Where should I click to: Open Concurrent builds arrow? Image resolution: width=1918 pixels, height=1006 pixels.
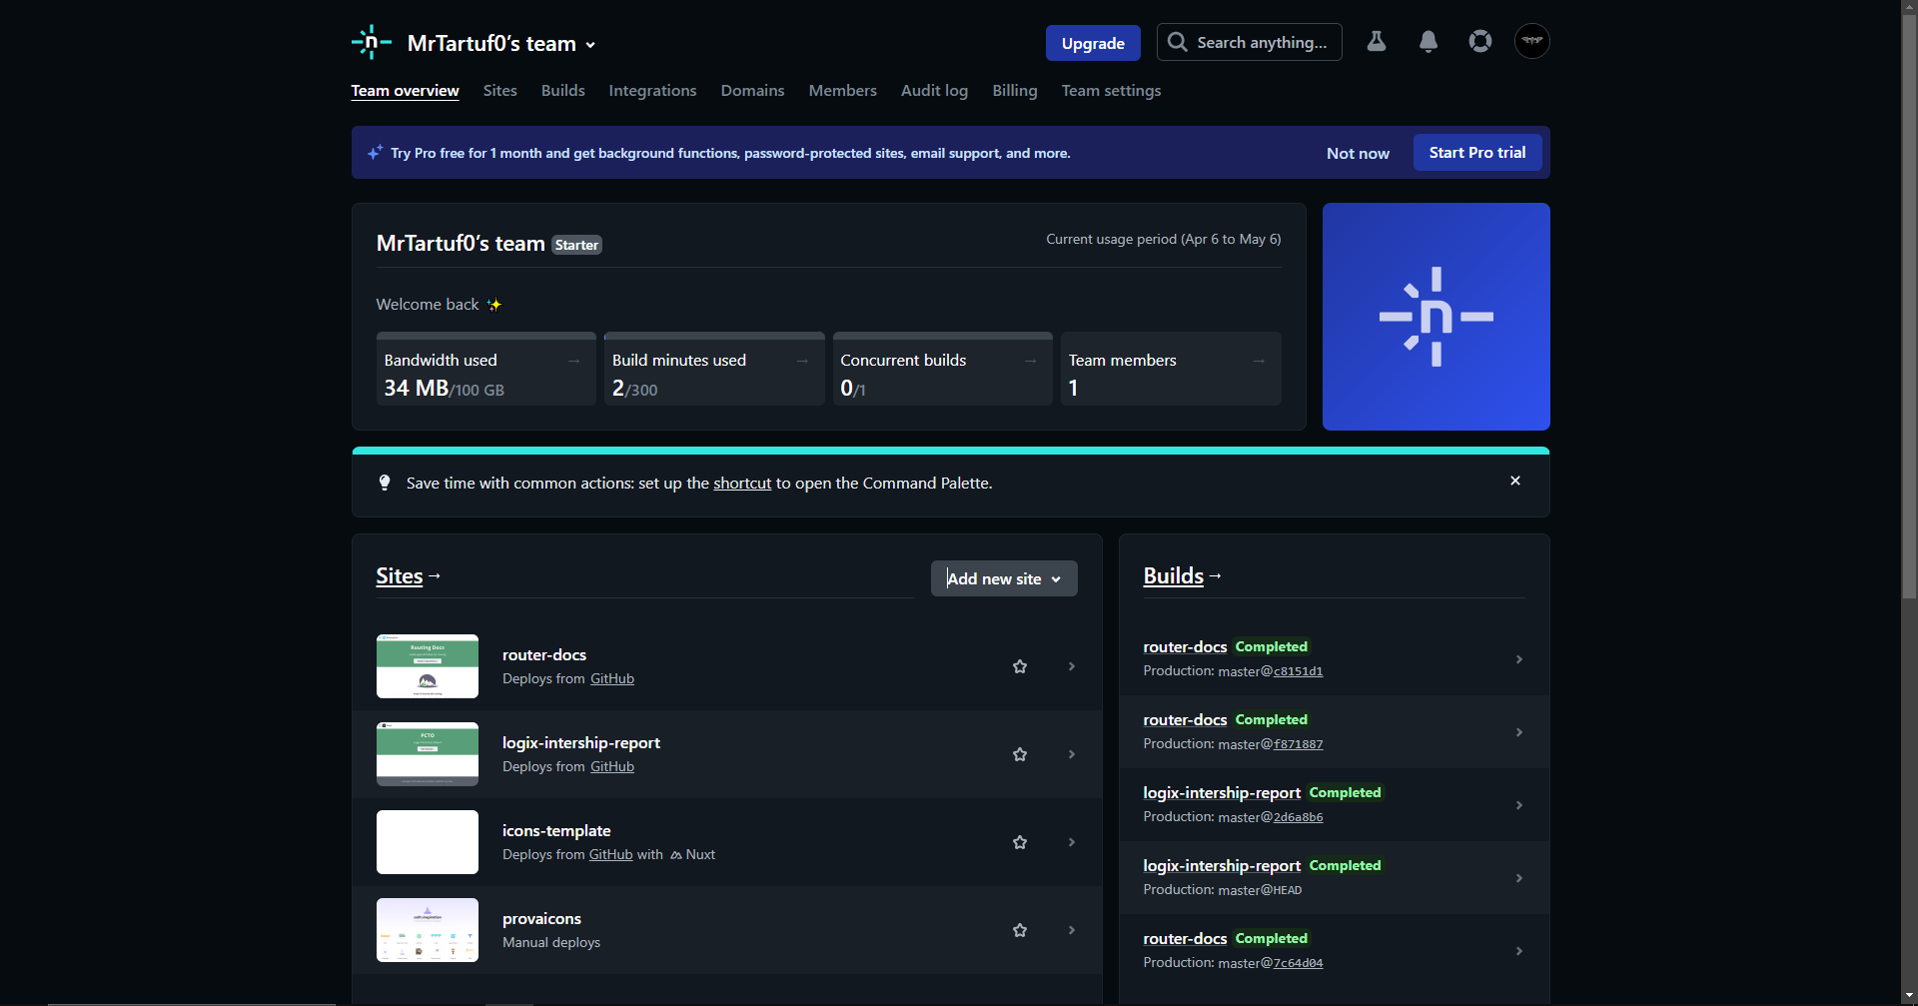1031,361
